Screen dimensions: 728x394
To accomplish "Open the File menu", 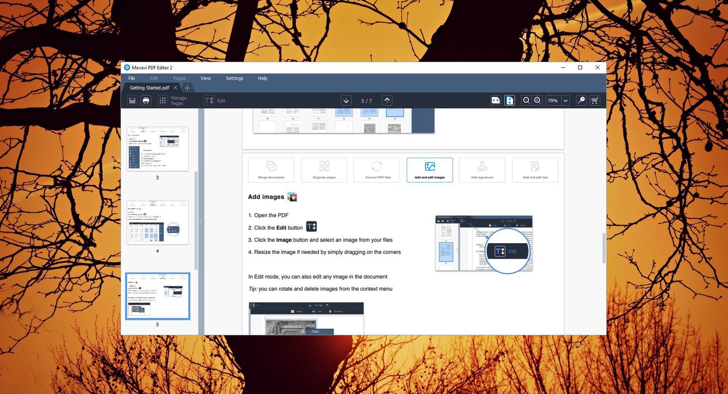I will 132,78.
